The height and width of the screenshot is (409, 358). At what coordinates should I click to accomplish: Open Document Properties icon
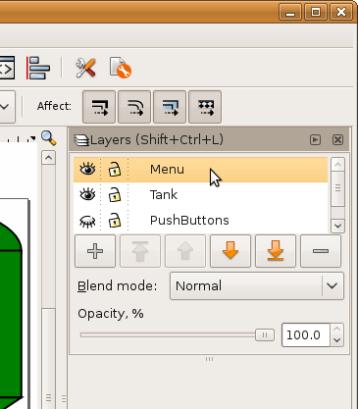[120, 68]
